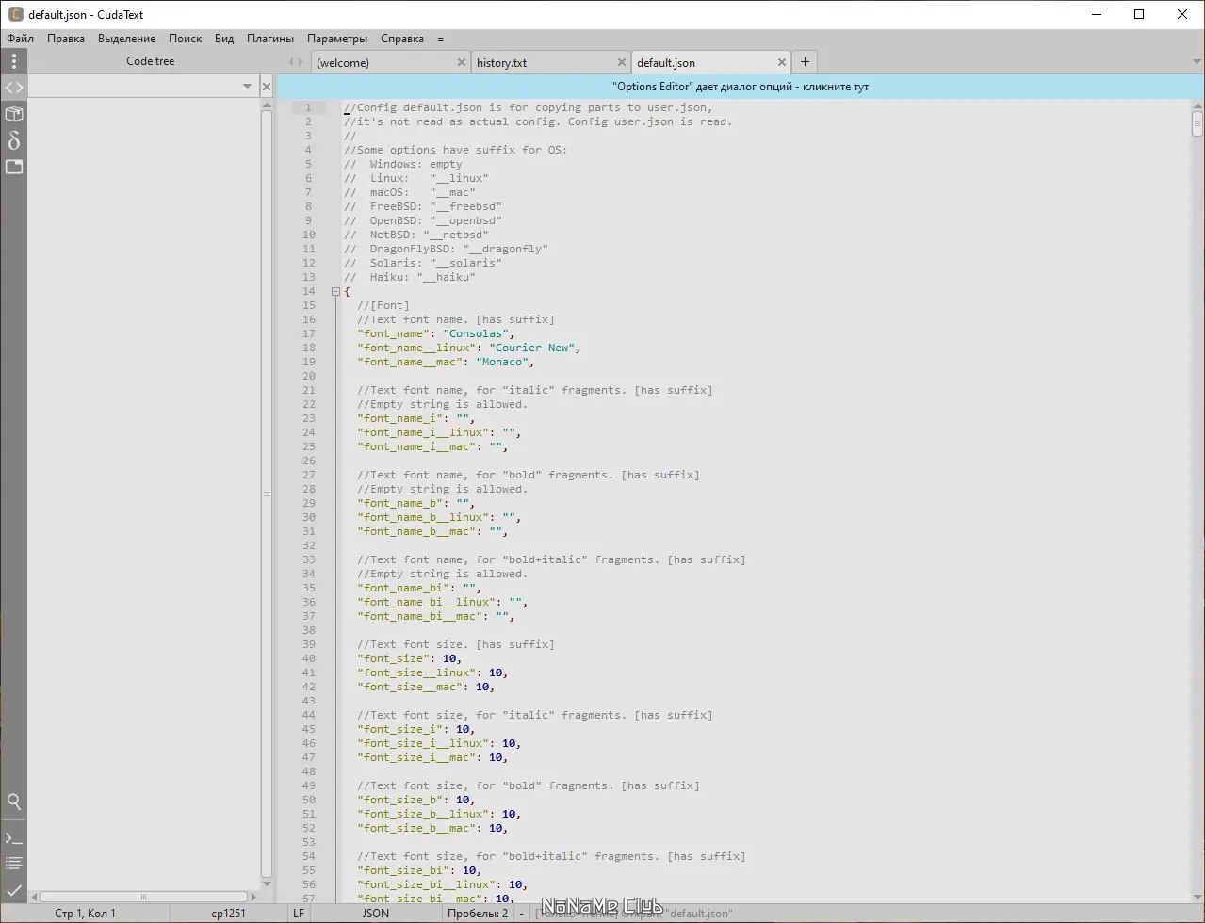Change line ends LF in status bar
This screenshot has height=923, width=1205.
(x=299, y=913)
